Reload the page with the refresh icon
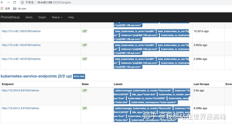Screen dimensions: 232x126 point(15,2)
